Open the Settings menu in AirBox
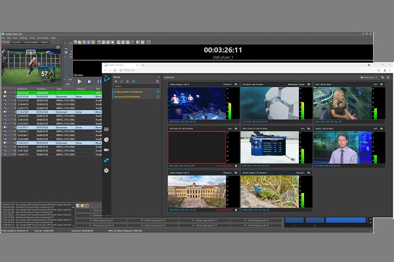 pyautogui.click(x=24, y=38)
